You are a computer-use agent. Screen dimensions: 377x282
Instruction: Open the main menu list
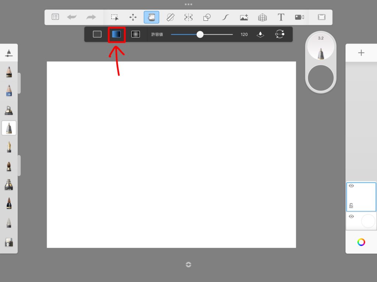(55, 17)
